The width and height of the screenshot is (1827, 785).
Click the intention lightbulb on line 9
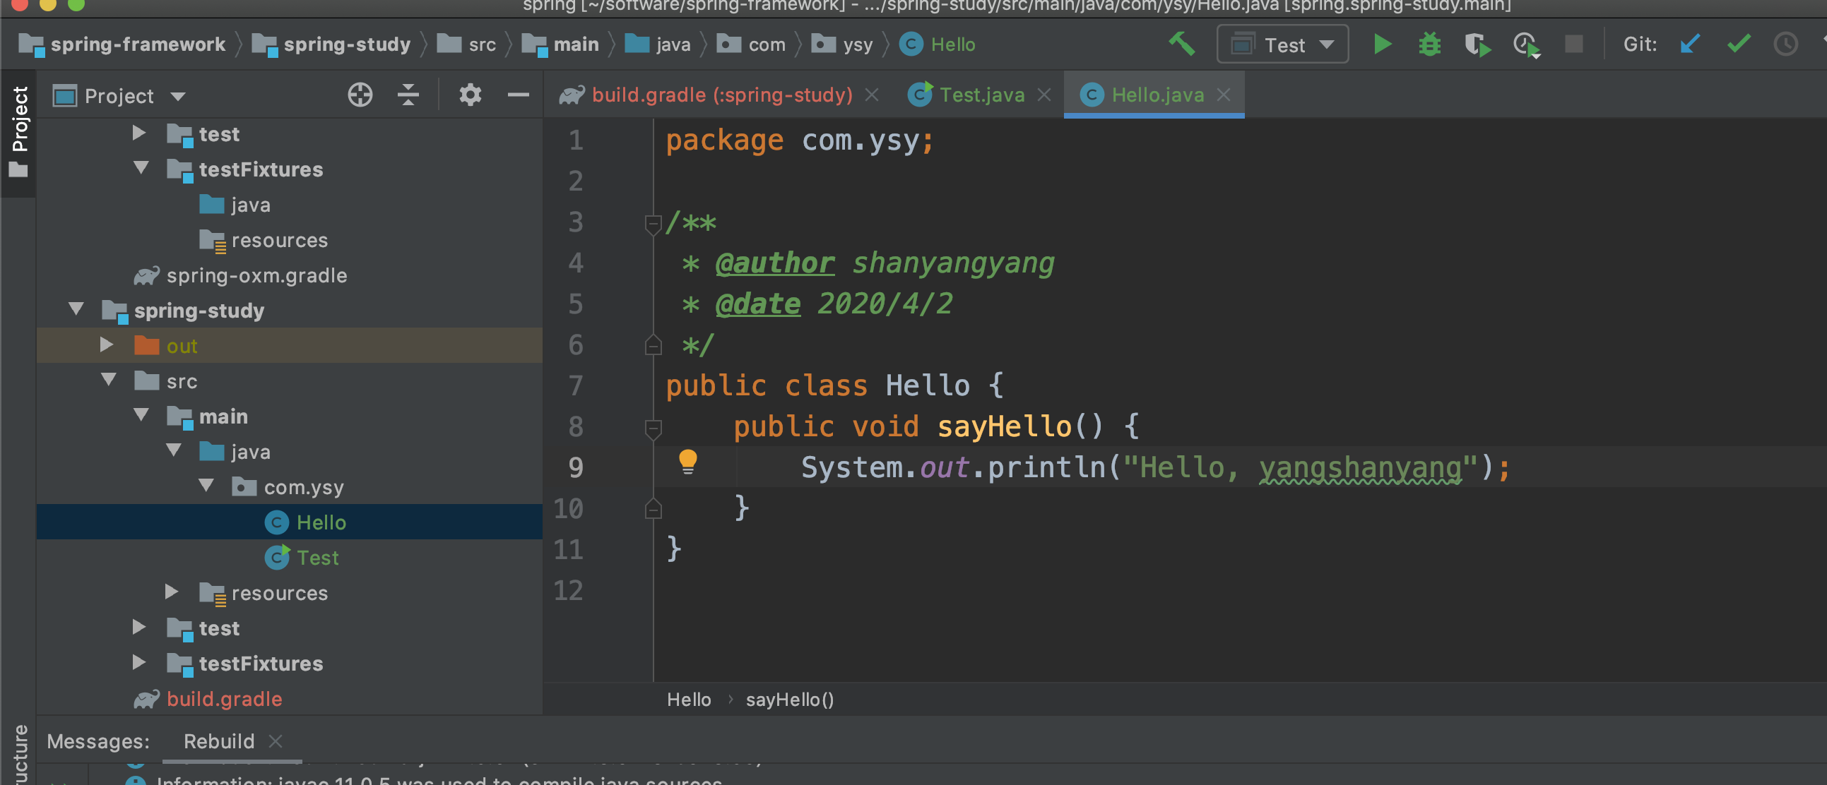(x=687, y=461)
